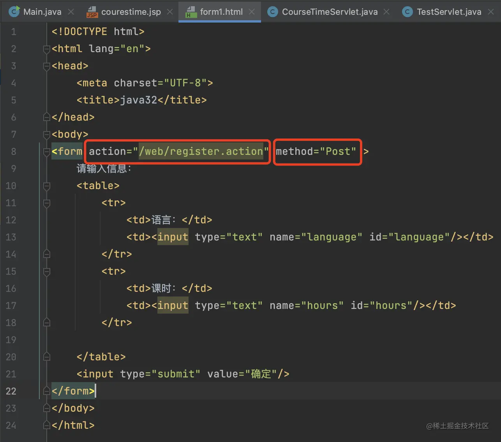Toggle fold marker at line 18 closing tr
The width and height of the screenshot is (501, 442).
47,323
